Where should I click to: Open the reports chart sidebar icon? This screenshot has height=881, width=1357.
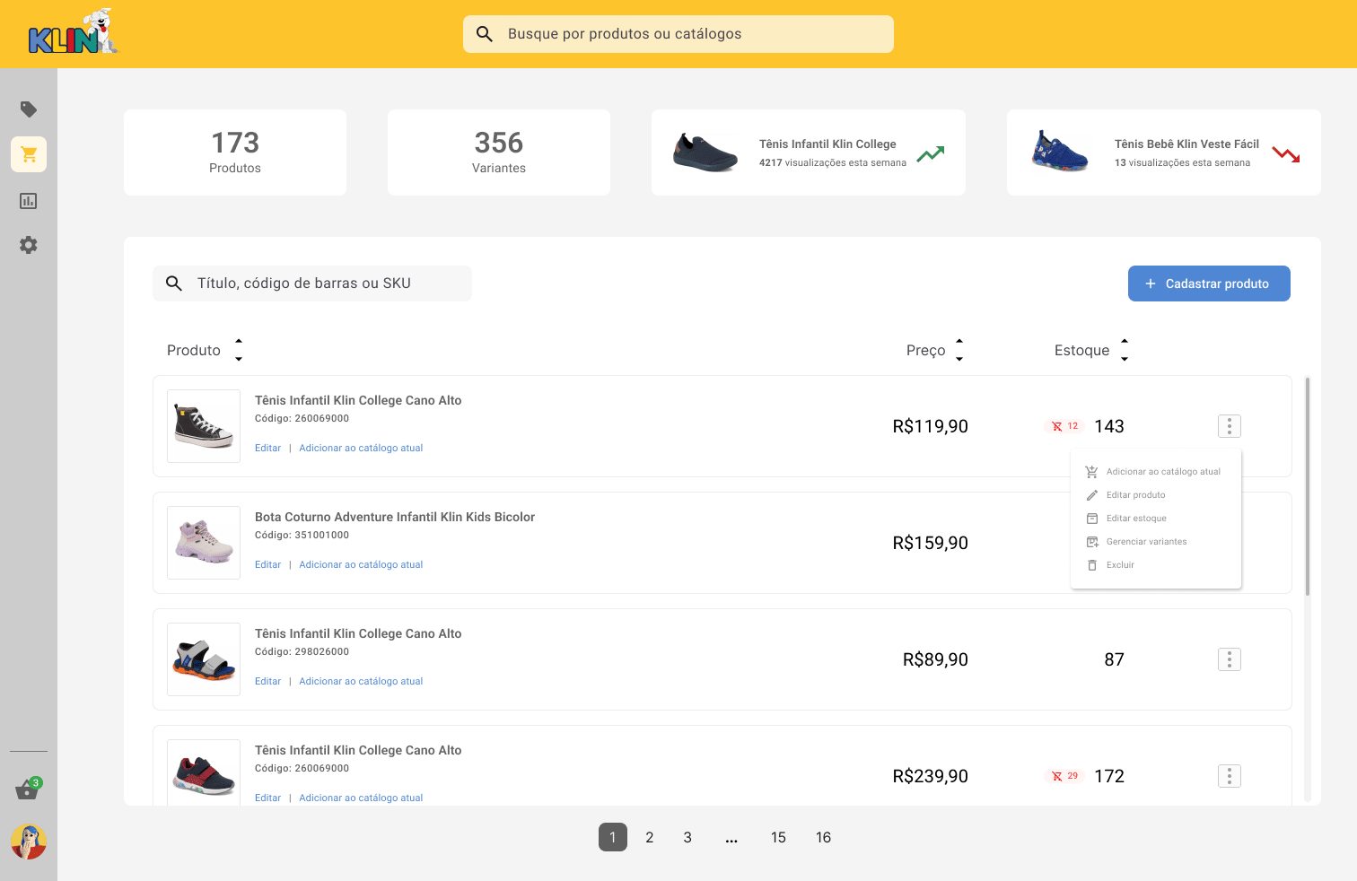[29, 201]
